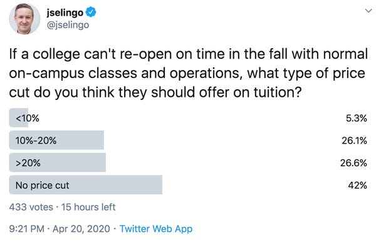Click the tweet question text

(188, 73)
